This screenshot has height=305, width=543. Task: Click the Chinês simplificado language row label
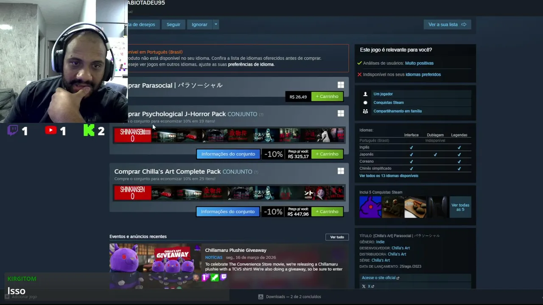(x=375, y=169)
